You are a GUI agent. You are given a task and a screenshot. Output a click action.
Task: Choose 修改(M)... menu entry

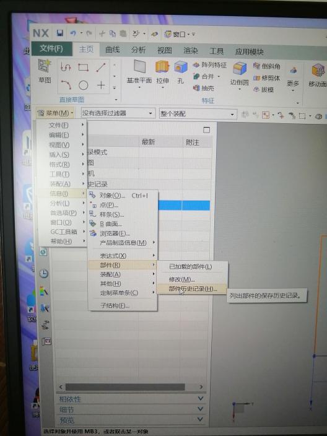click(192, 279)
